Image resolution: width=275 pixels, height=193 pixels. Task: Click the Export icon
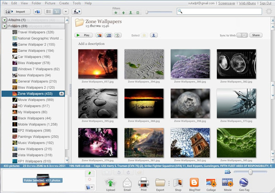tap(160, 184)
